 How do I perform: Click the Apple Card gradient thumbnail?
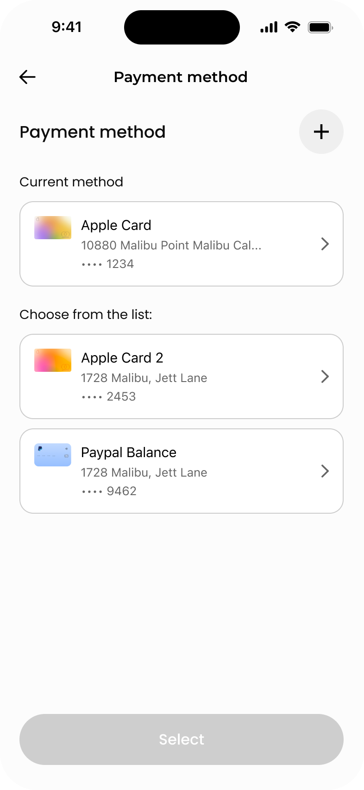tap(53, 228)
